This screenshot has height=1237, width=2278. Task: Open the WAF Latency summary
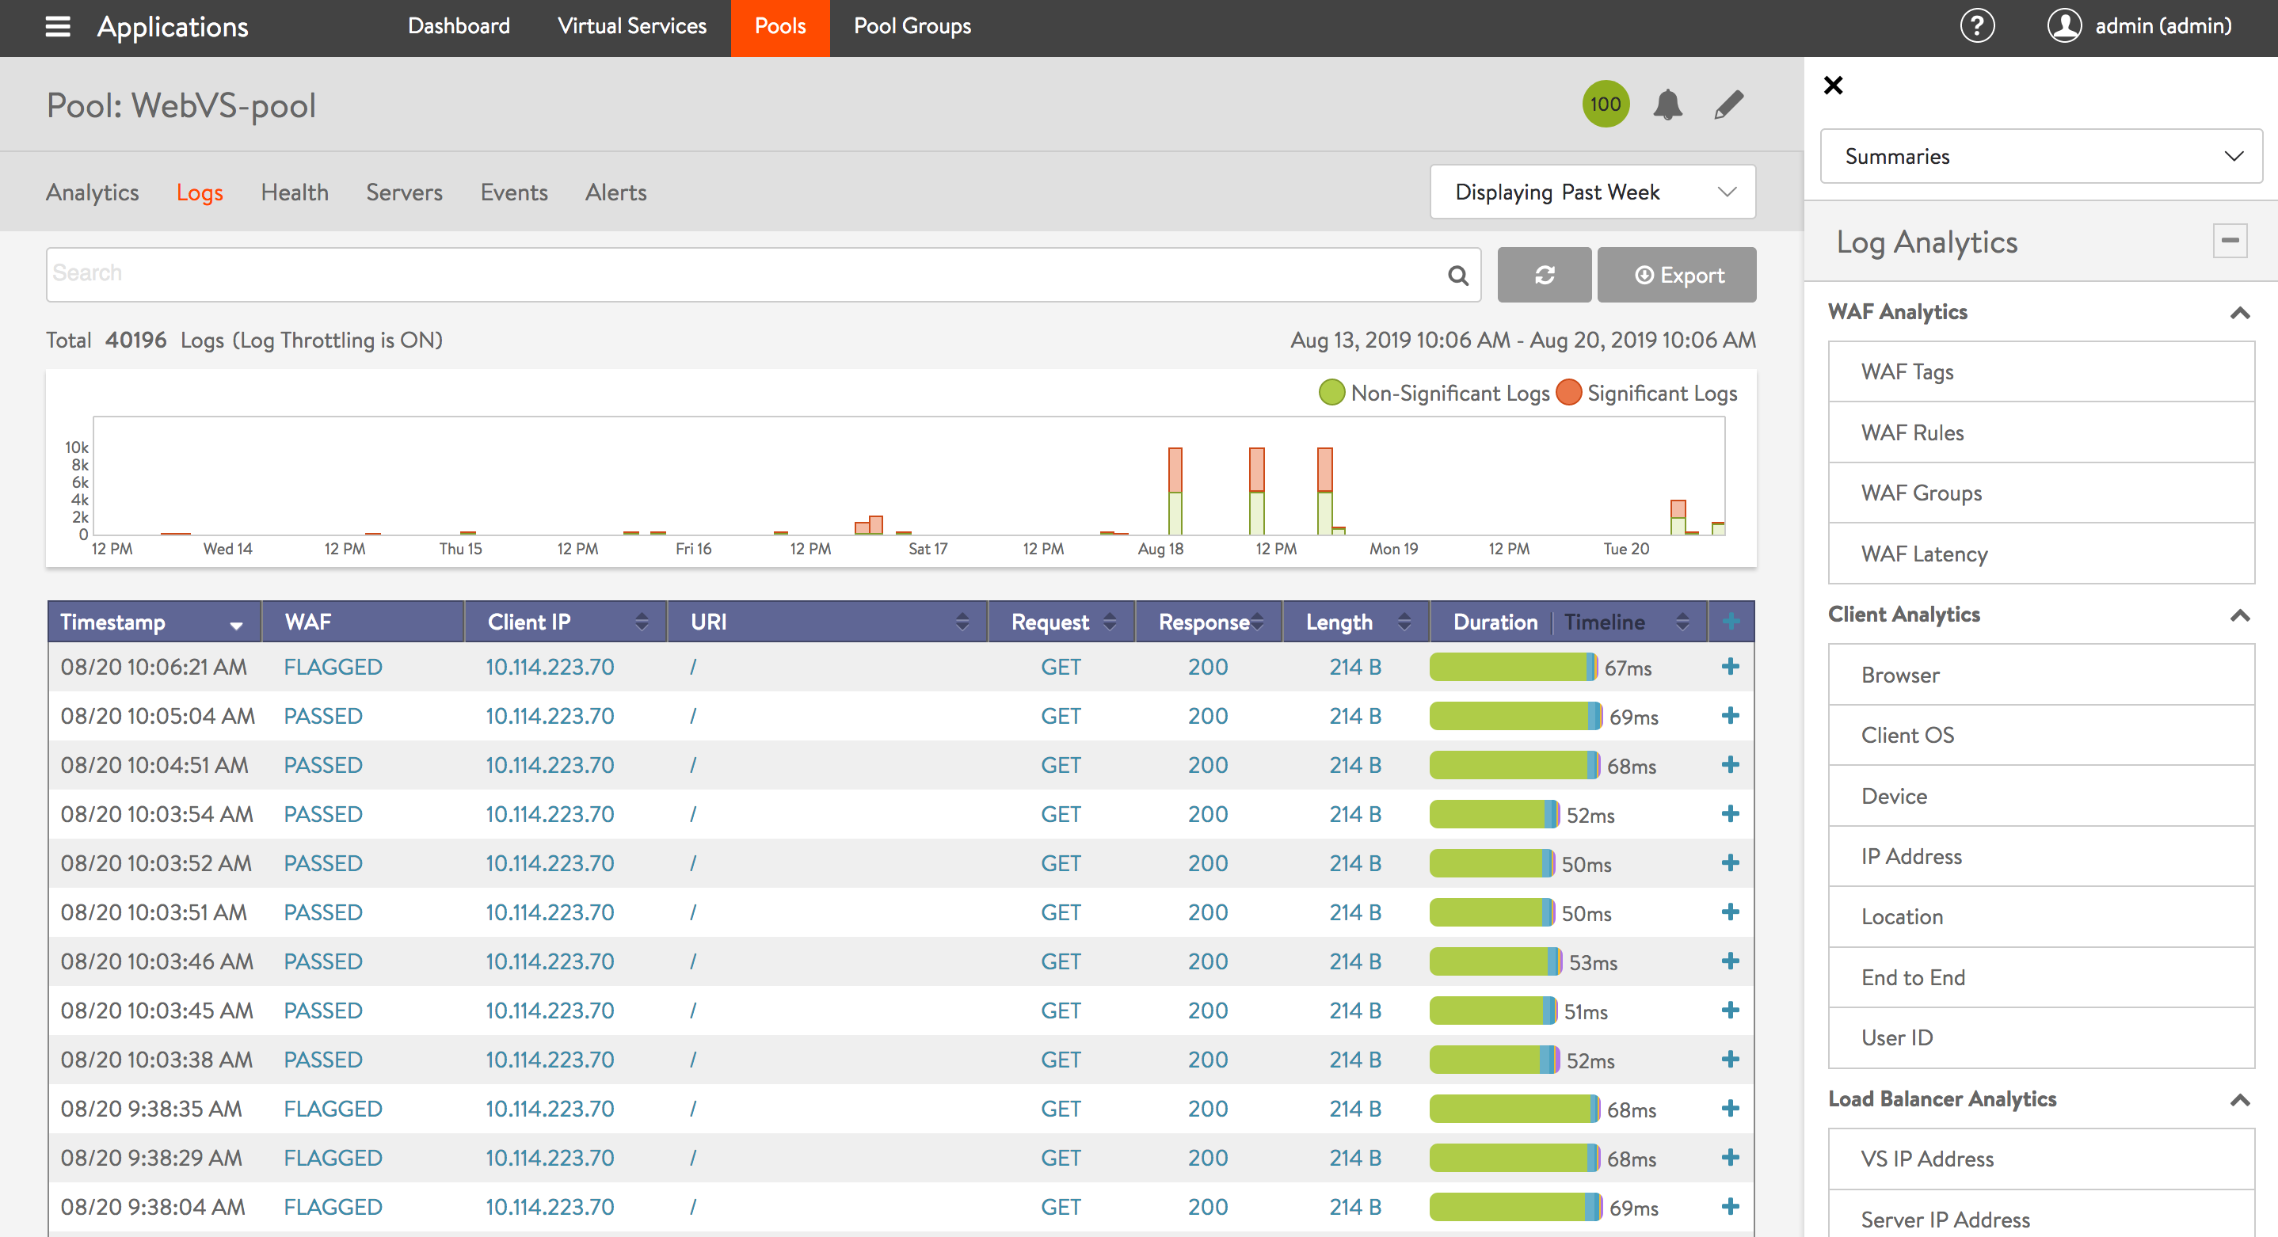pyautogui.click(x=1923, y=554)
